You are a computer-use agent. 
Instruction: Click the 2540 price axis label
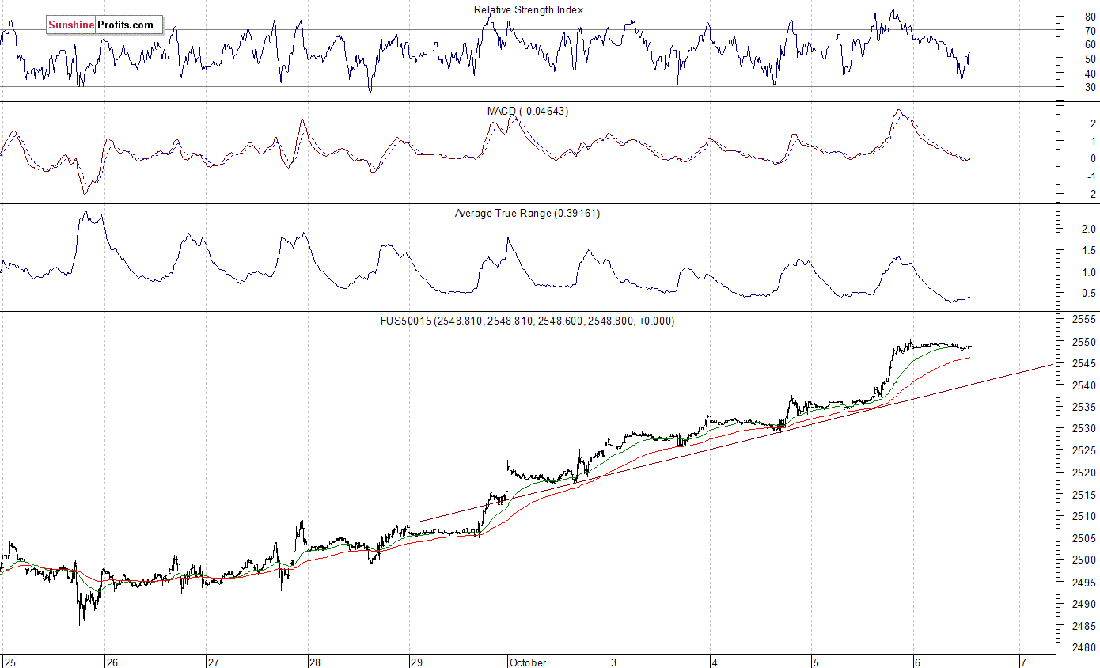1084,385
